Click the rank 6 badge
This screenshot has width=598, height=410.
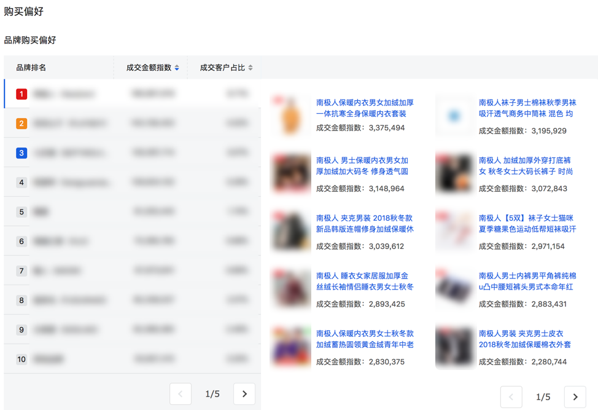tap(21, 241)
